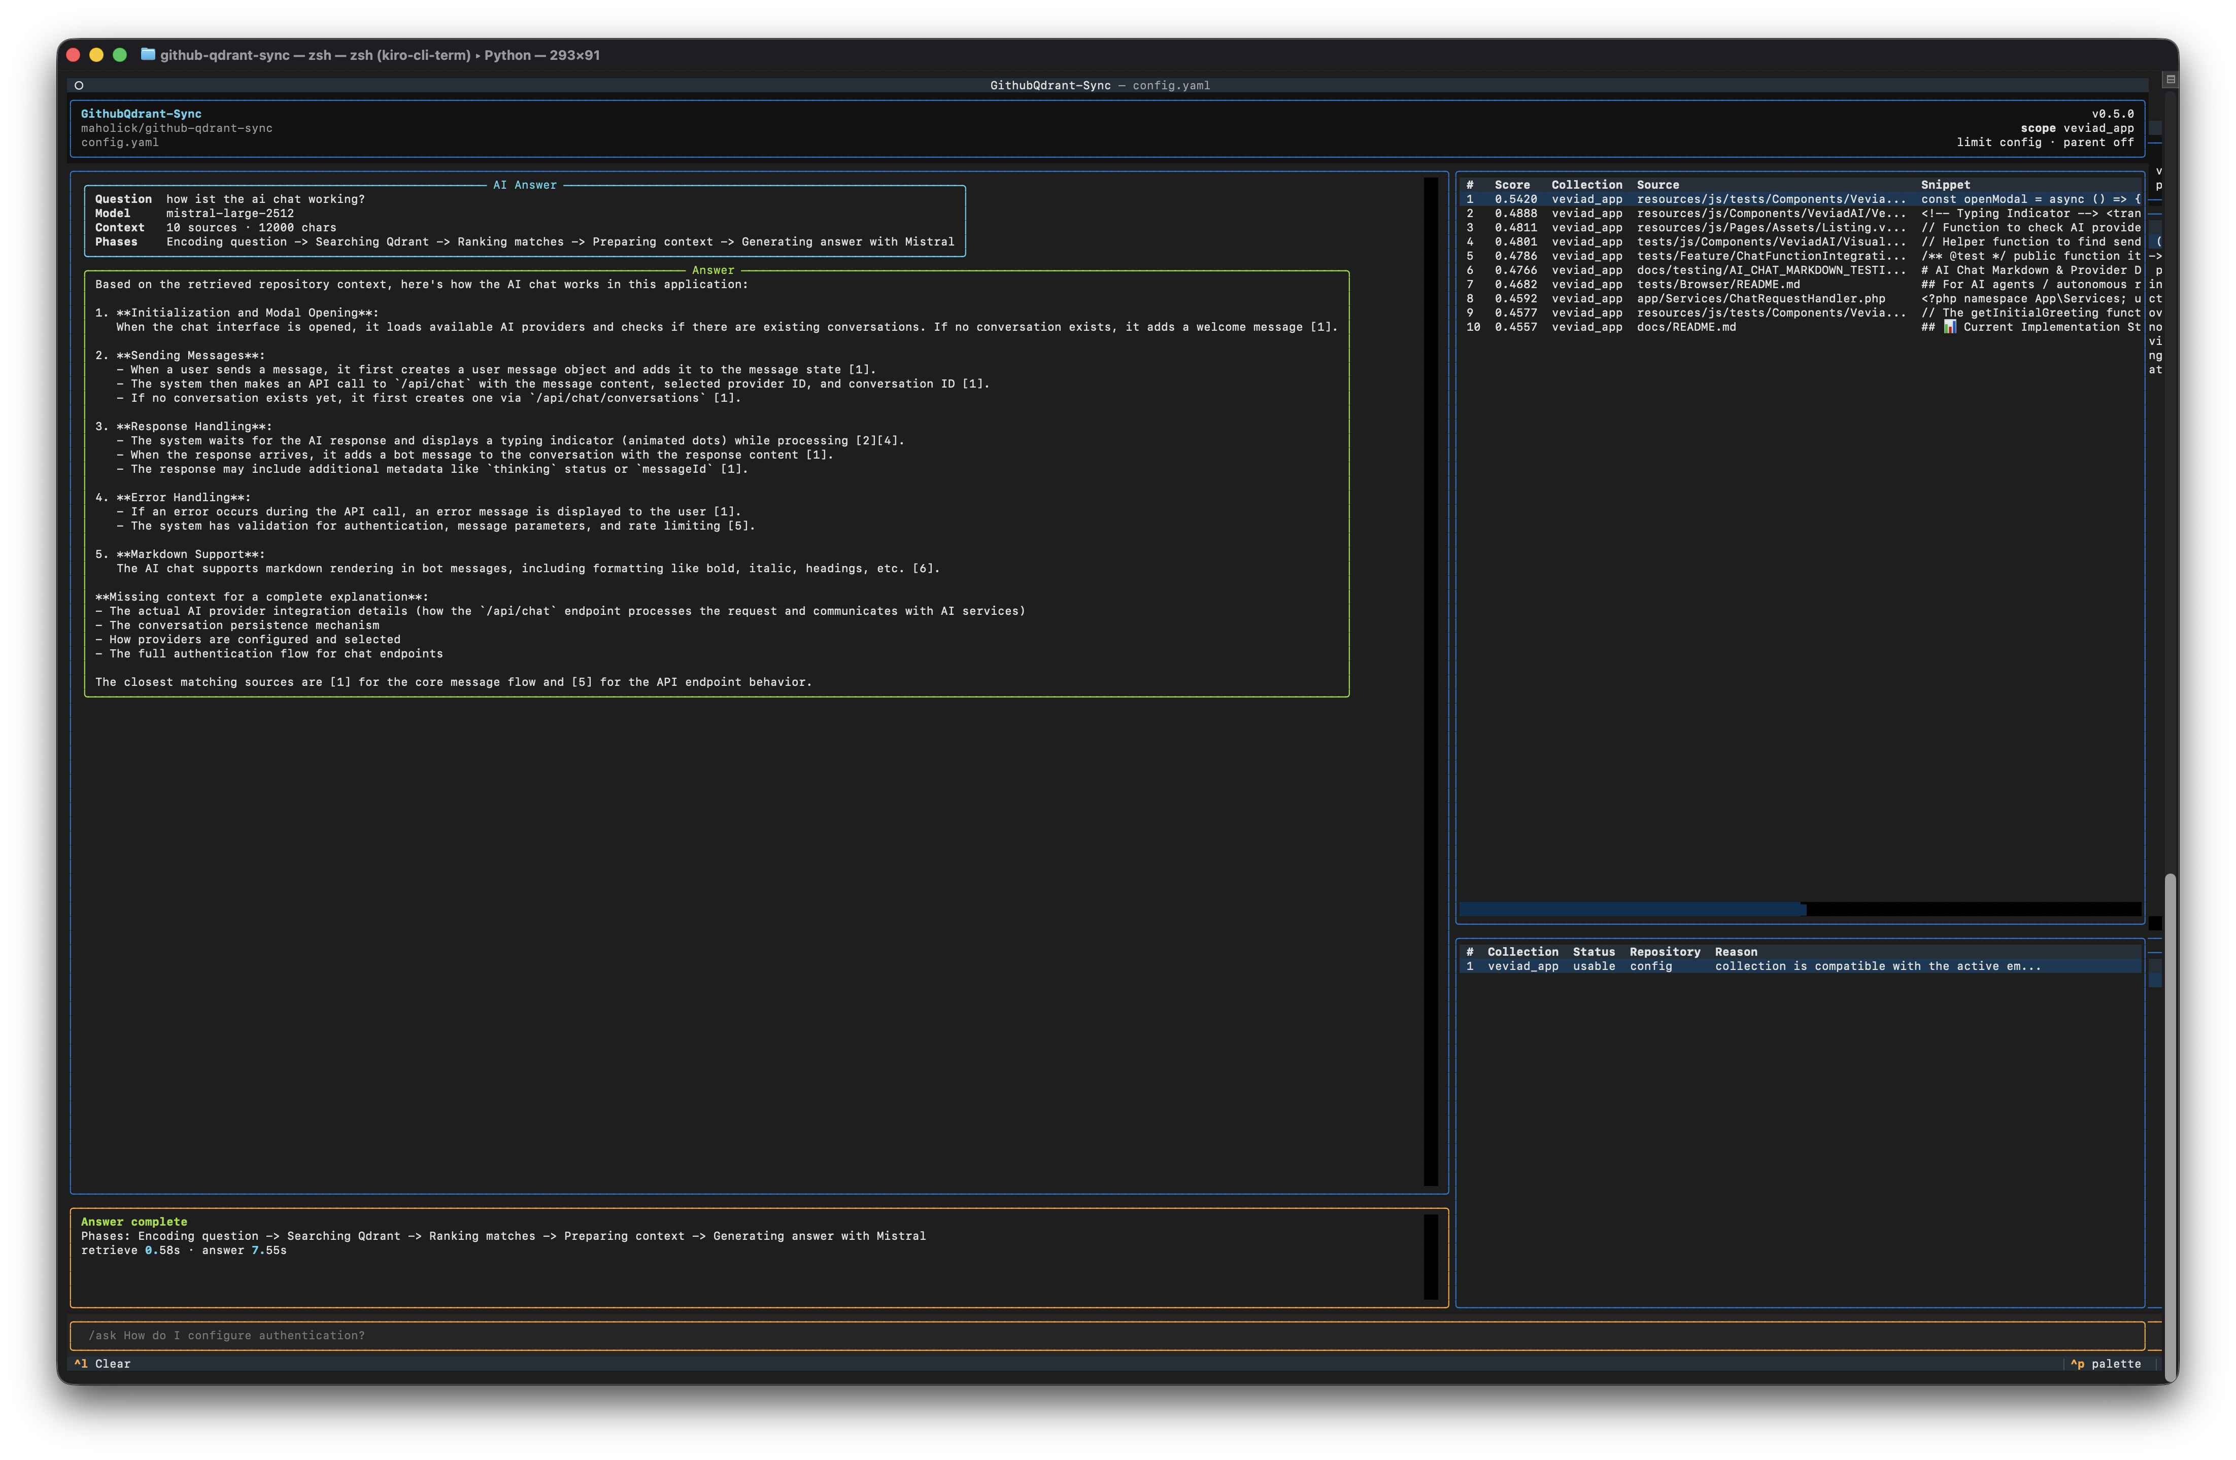Click the Collection column header in results table
Image resolution: width=2236 pixels, height=1460 pixels.
click(x=1587, y=185)
